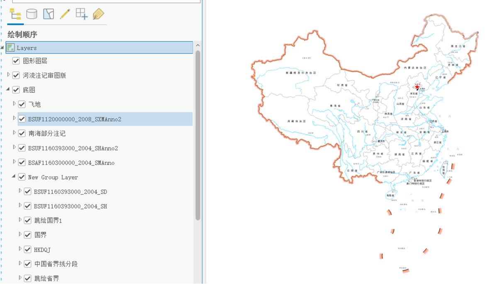Choose List By Snapping icon

pyautogui.click(x=82, y=14)
